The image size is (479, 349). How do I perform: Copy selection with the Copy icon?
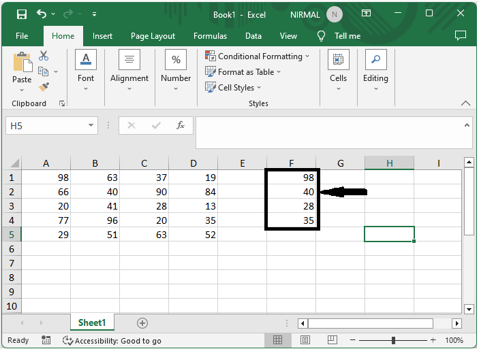coord(43,71)
